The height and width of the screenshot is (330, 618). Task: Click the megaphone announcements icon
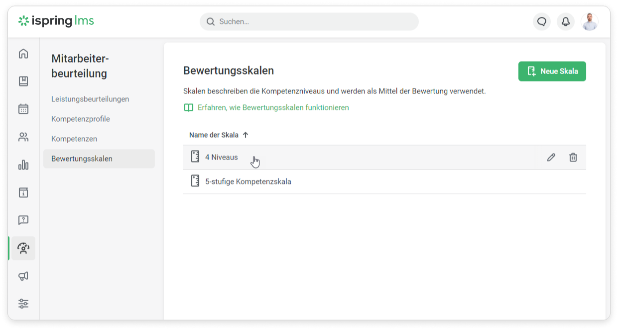click(x=23, y=276)
